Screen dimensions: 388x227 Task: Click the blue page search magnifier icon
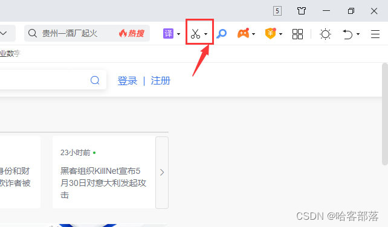[95, 80]
